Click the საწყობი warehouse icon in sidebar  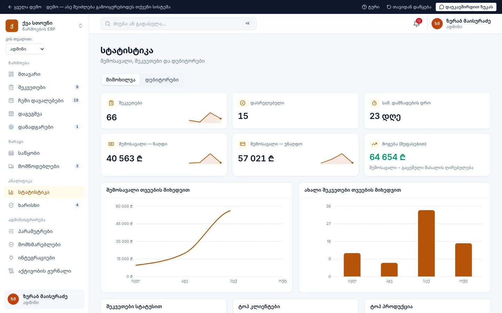click(x=11, y=153)
